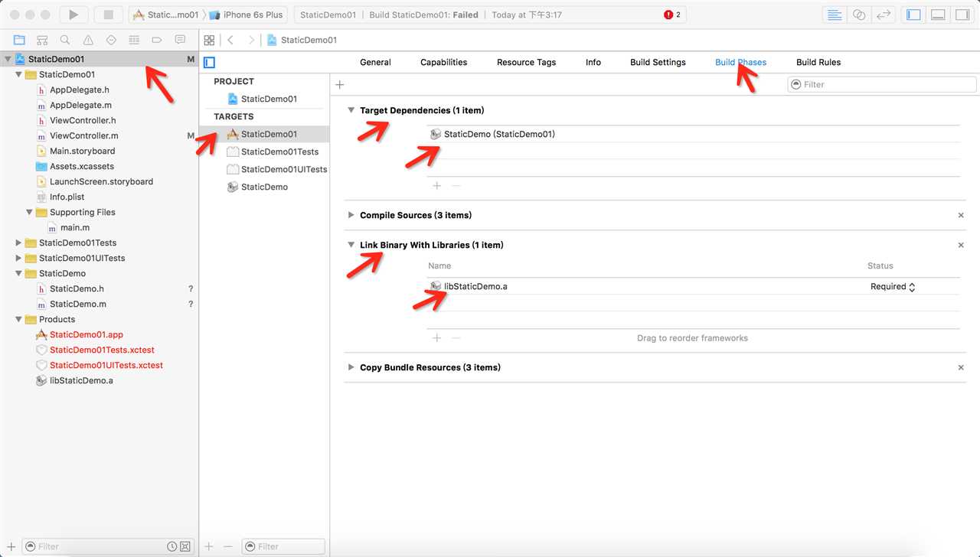
Task: Add a new file in navigator footer
Action: pyautogui.click(x=11, y=546)
